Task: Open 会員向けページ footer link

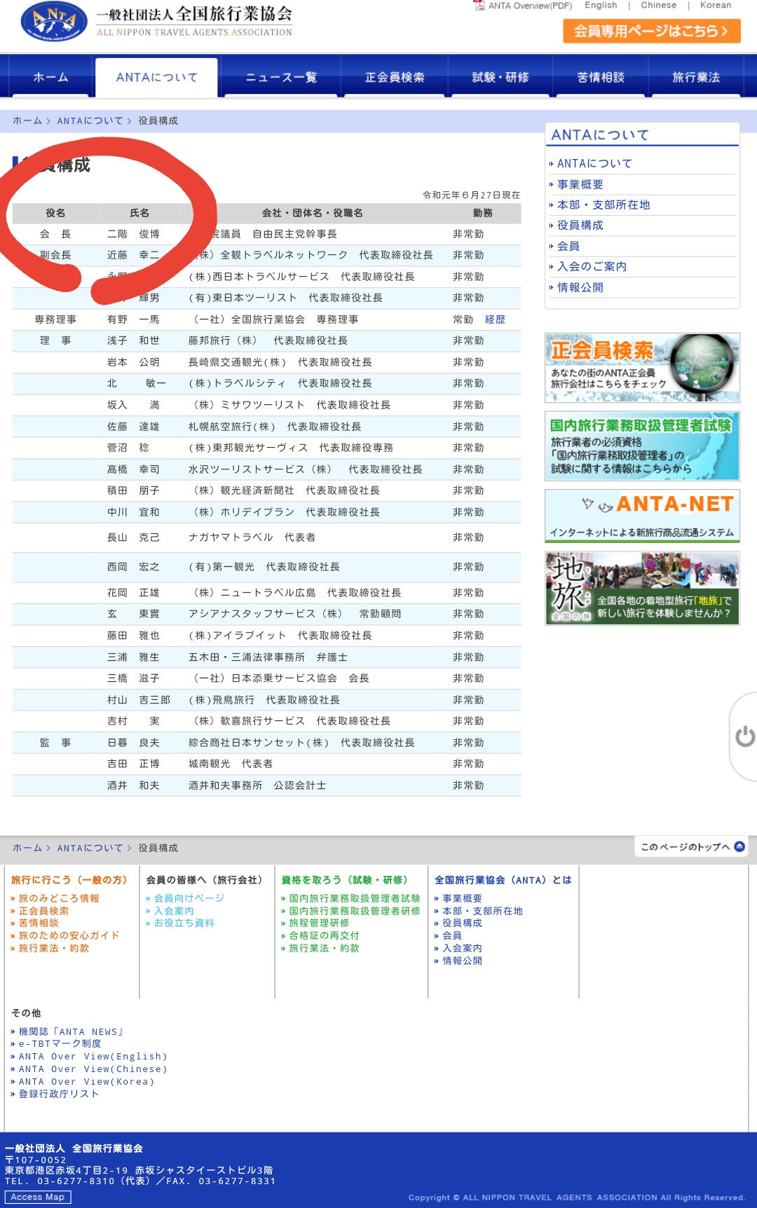Action: click(x=189, y=898)
